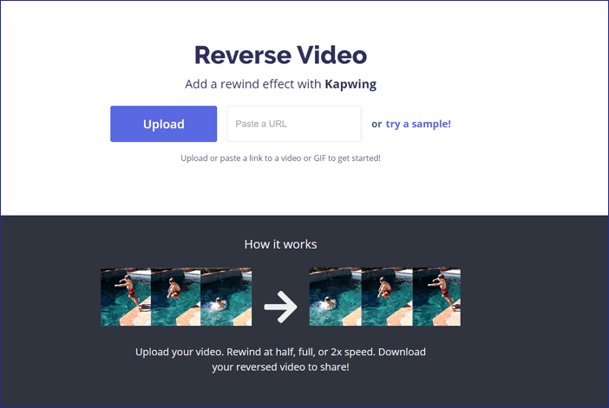Focus the Paste a URL field
Screen dimensions: 609x408
pos(293,124)
